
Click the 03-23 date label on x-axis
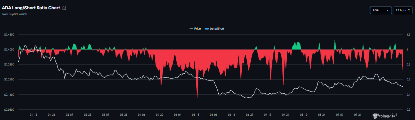click(x=124, y=114)
